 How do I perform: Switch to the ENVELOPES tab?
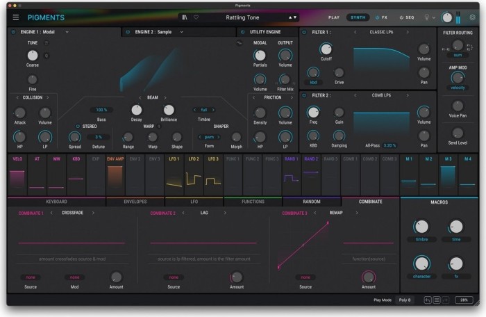click(x=135, y=202)
